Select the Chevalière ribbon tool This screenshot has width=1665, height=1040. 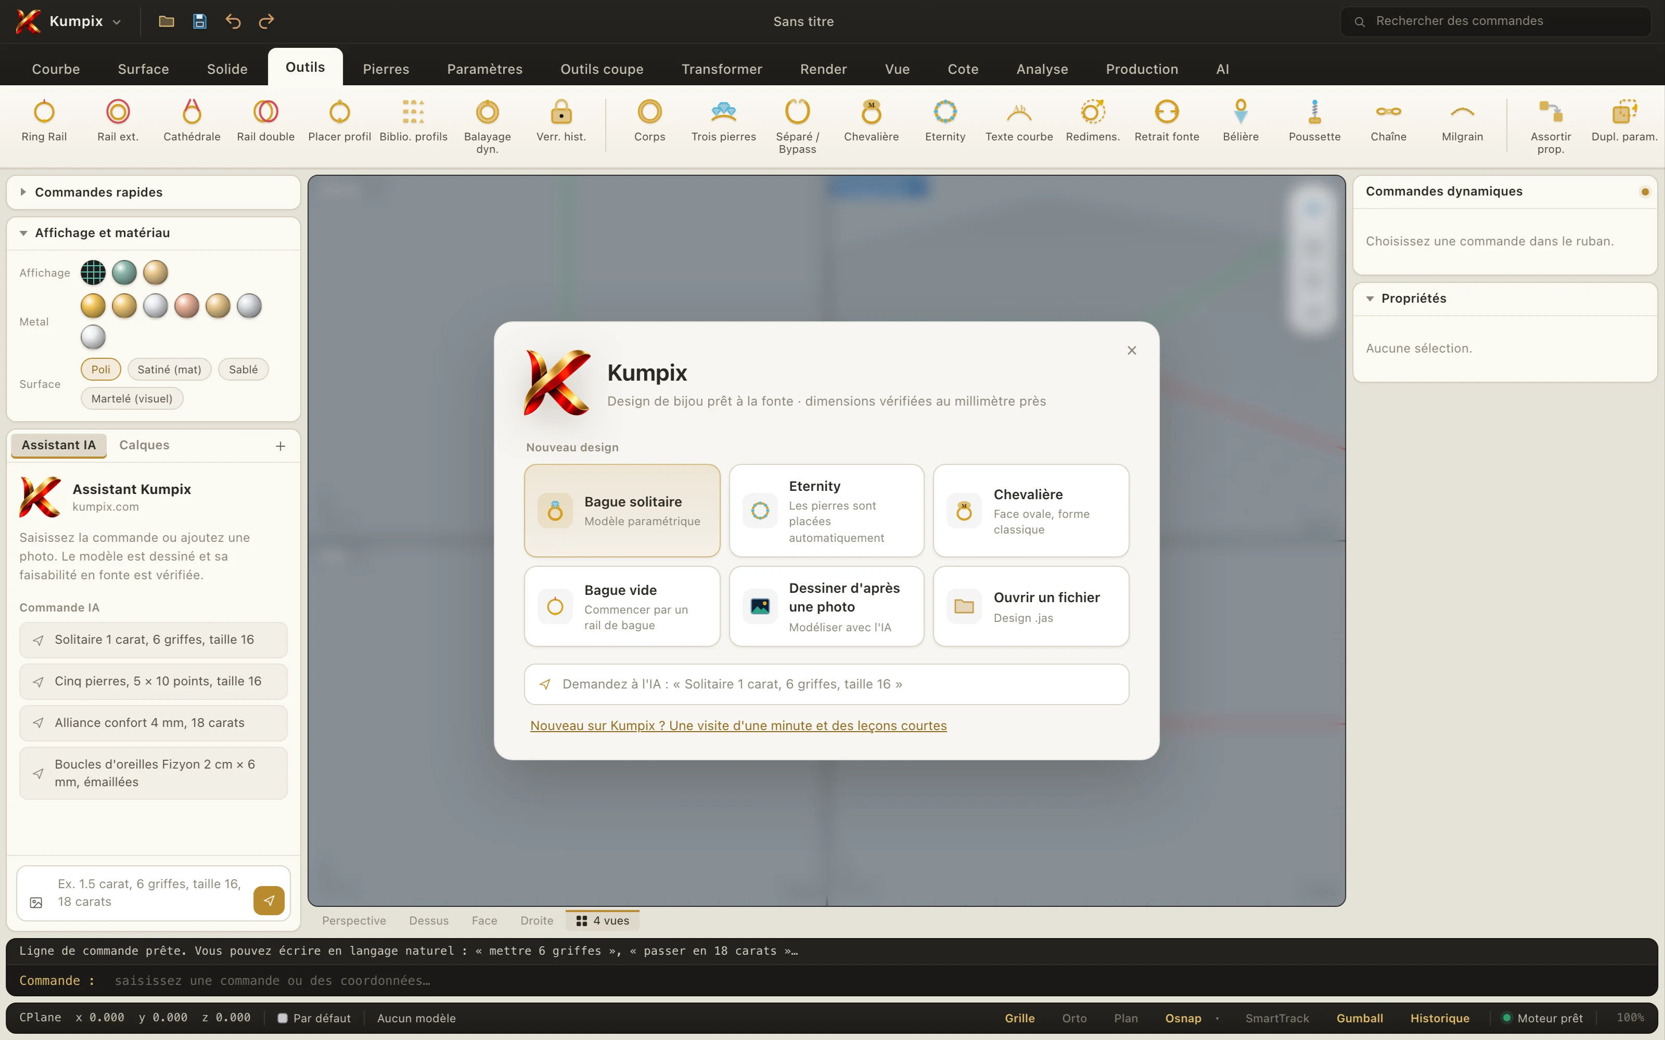coord(871,121)
